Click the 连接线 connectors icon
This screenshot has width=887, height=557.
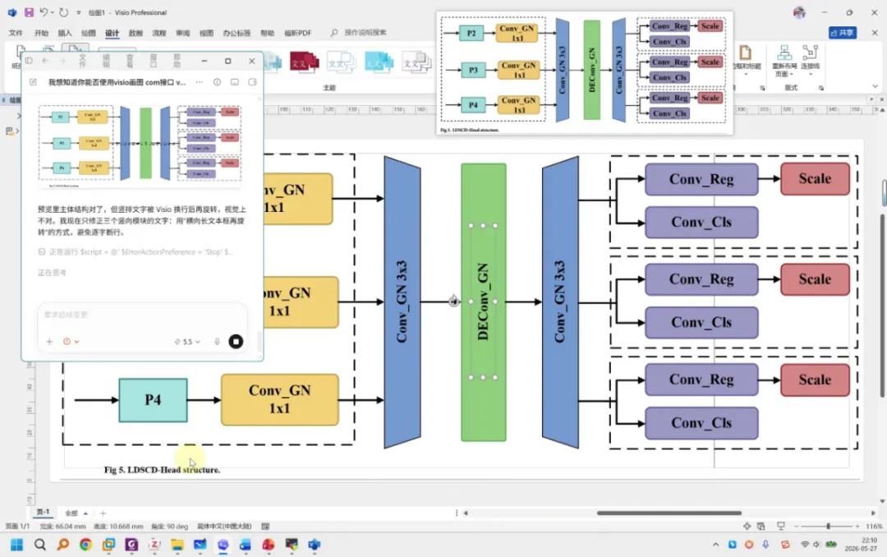(x=810, y=58)
